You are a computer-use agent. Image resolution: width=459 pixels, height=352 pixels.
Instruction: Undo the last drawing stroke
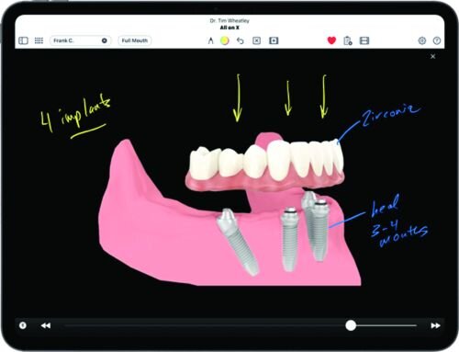pyautogui.click(x=241, y=40)
